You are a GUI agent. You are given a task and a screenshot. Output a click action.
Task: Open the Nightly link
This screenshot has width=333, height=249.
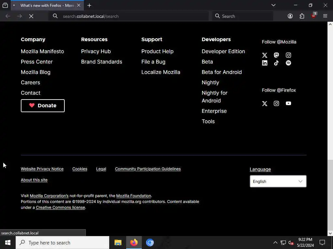coord(210,83)
